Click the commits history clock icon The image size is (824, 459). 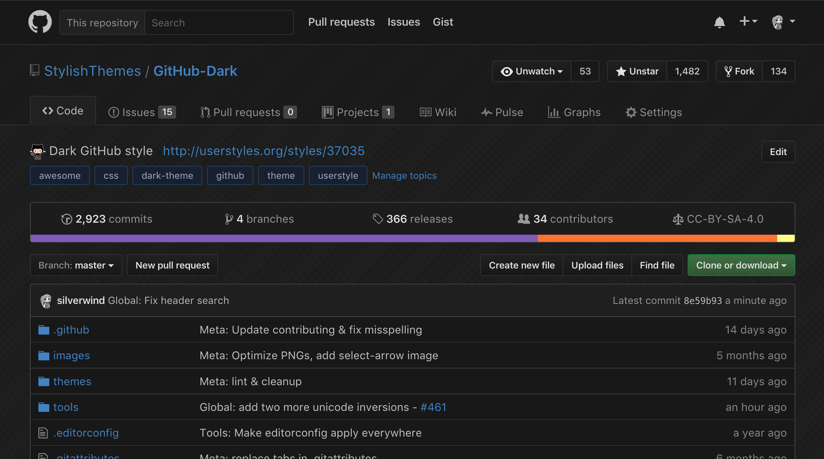[66, 219]
